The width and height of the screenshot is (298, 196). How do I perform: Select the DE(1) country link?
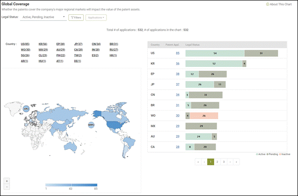[77, 61]
